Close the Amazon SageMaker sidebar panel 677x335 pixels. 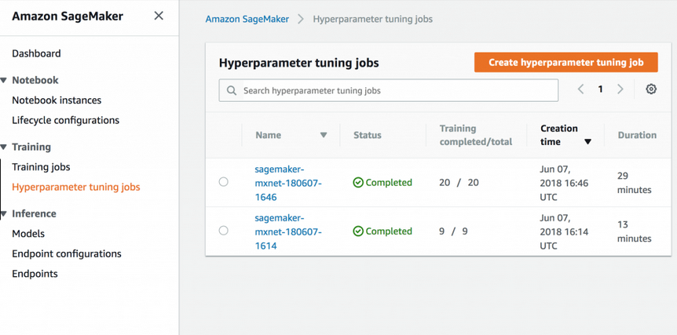click(159, 16)
